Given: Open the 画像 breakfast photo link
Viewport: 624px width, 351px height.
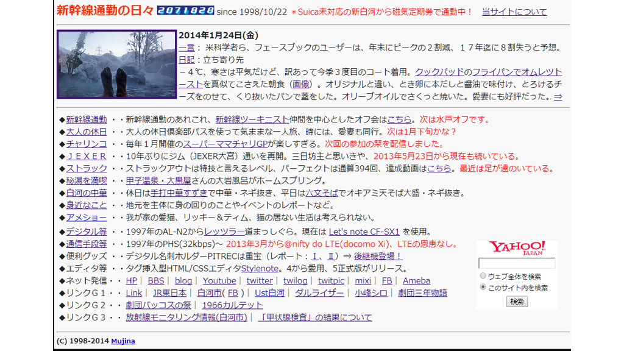Looking at the screenshot, I should coord(300,84).
